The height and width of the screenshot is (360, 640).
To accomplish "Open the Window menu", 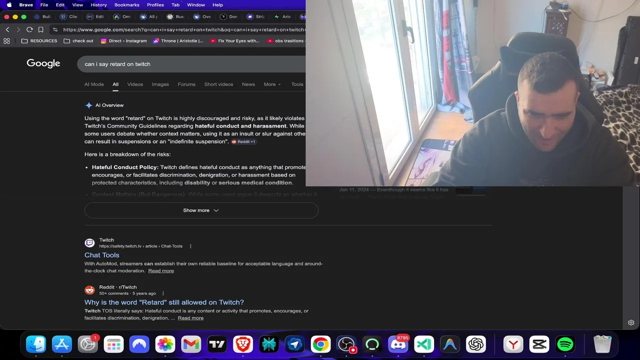I will pyautogui.click(x=196, y=4).
